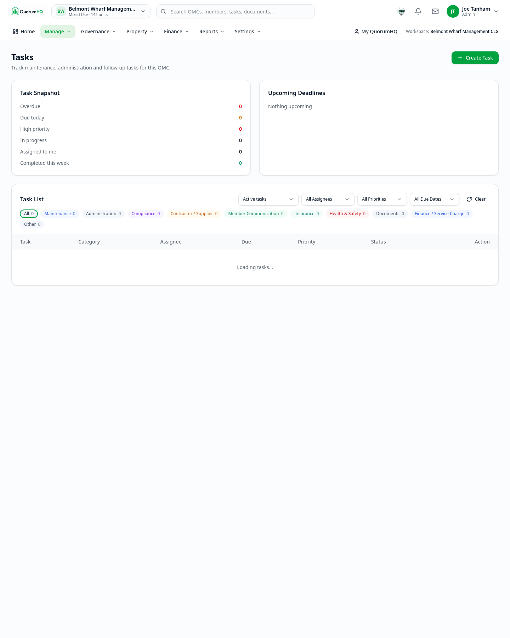Click the QuorumHQ logo
The width and height of the screenshot is (510, 638).
[27, 11]
